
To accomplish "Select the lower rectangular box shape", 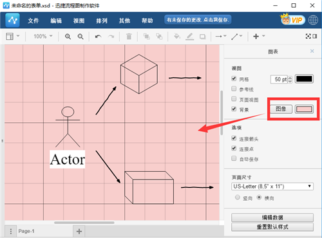I will click(149, 188).
